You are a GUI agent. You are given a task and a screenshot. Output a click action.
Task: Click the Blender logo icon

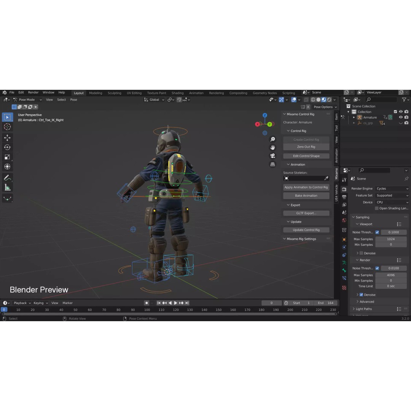5,92
